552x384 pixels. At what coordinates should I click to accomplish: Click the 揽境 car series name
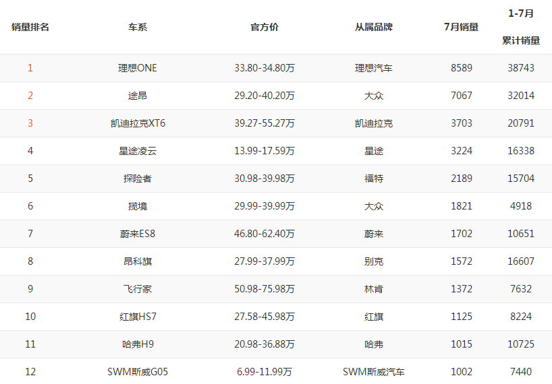click(x=138, y=206)
